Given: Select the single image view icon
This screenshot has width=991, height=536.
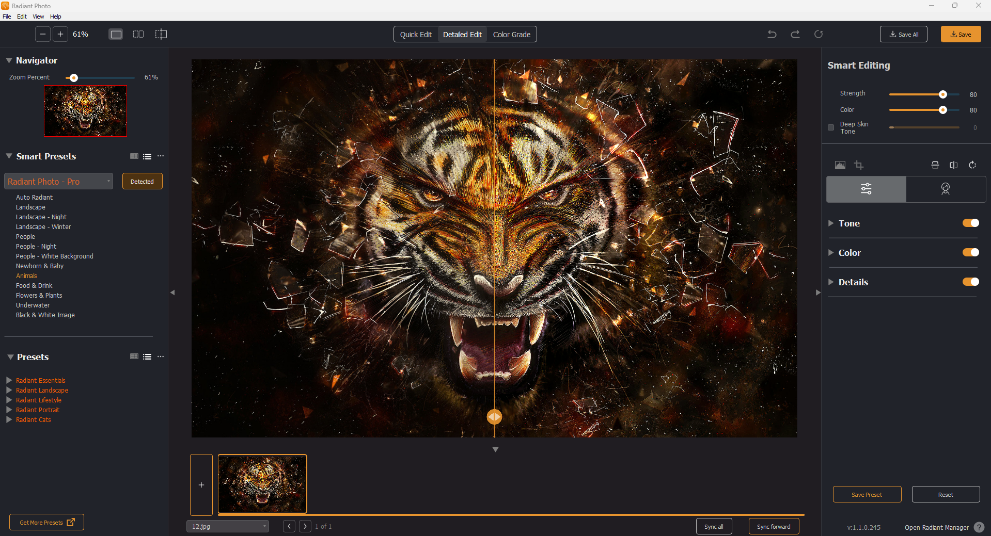Looking at the screenshot, I should coord(116,34).
